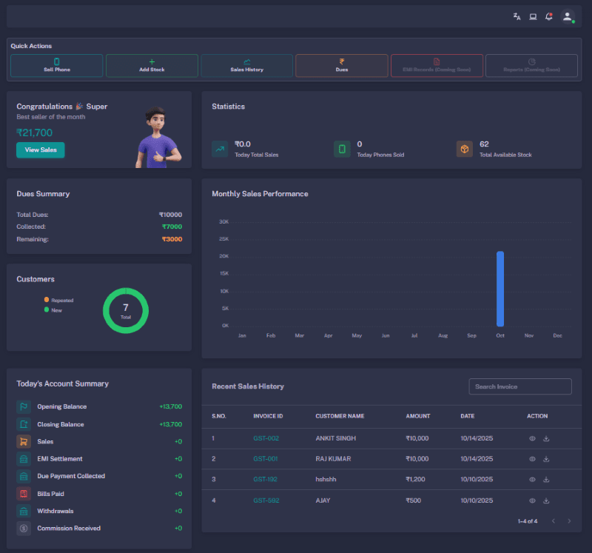The height and width of the screenshot is (553, 592).
Task: View invoice GST-002 using eye icon
Action: [531, 438]
